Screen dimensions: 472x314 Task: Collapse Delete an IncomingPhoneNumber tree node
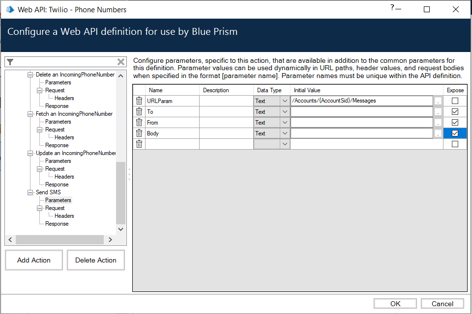pyautogui.click(x=30, y=75)
